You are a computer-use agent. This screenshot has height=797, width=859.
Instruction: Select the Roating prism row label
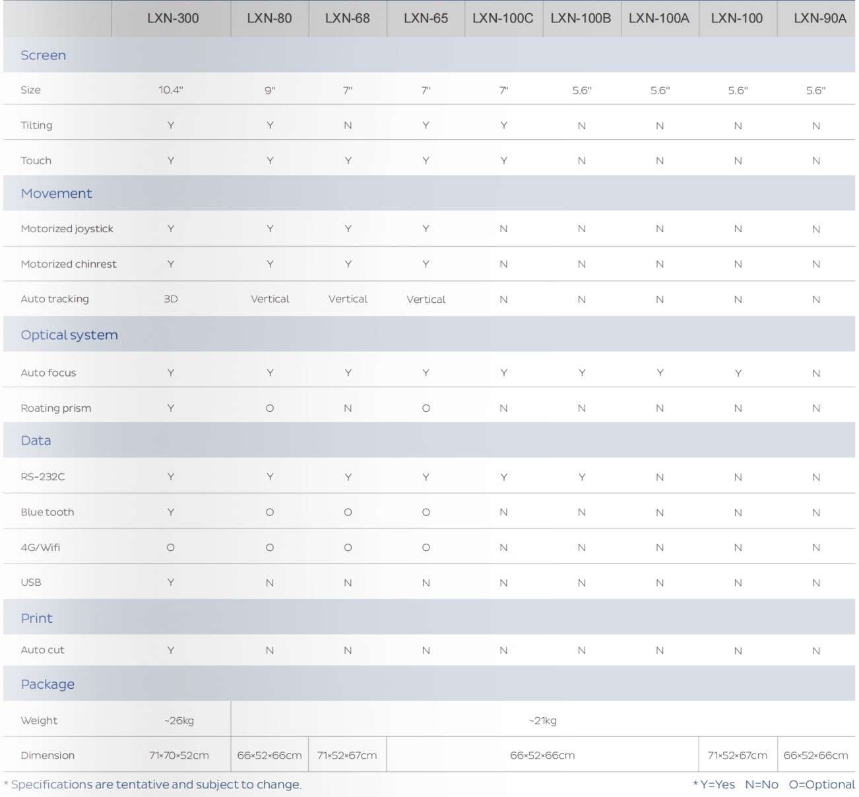[56, 408]
